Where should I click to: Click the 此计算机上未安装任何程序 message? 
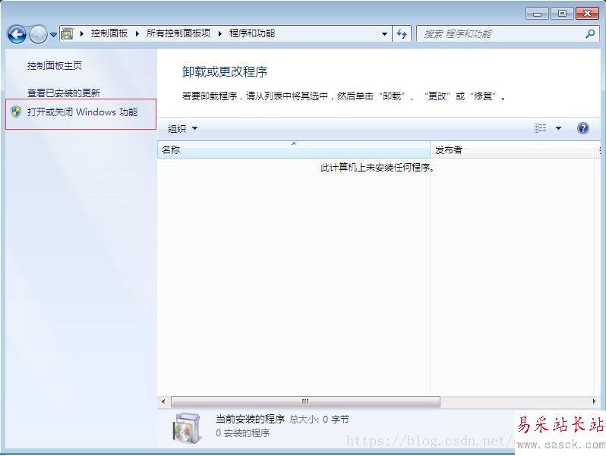pyautogui.click(x=377, y=168)
